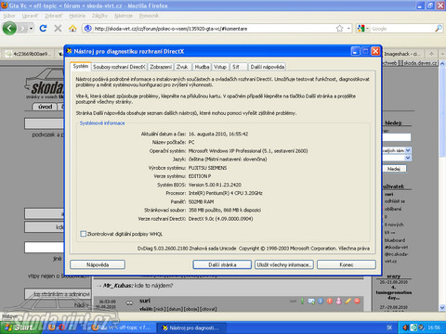Open Opera from the quick launch bar
The image size is (446, 334).
coord(61,328)
